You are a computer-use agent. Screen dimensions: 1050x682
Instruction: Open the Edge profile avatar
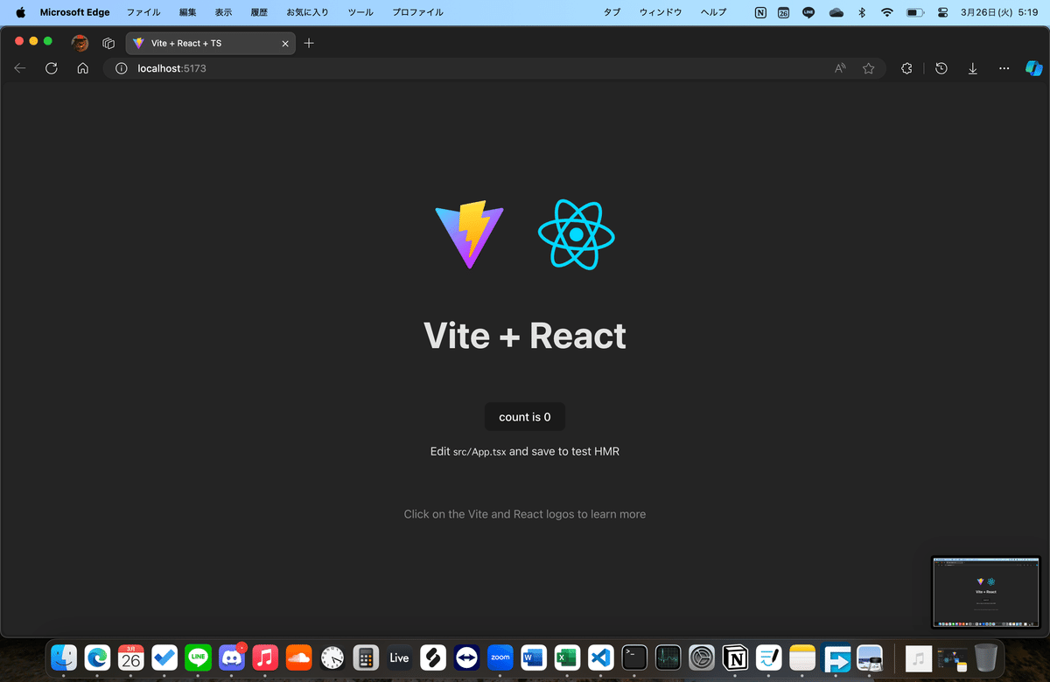pyautogui.click(x=80, y=43)
